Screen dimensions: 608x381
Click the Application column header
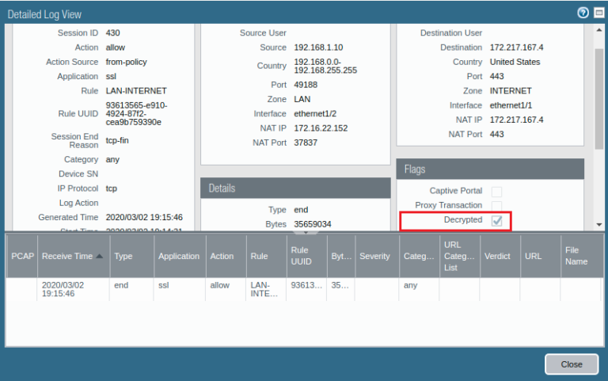coord(180,256)
